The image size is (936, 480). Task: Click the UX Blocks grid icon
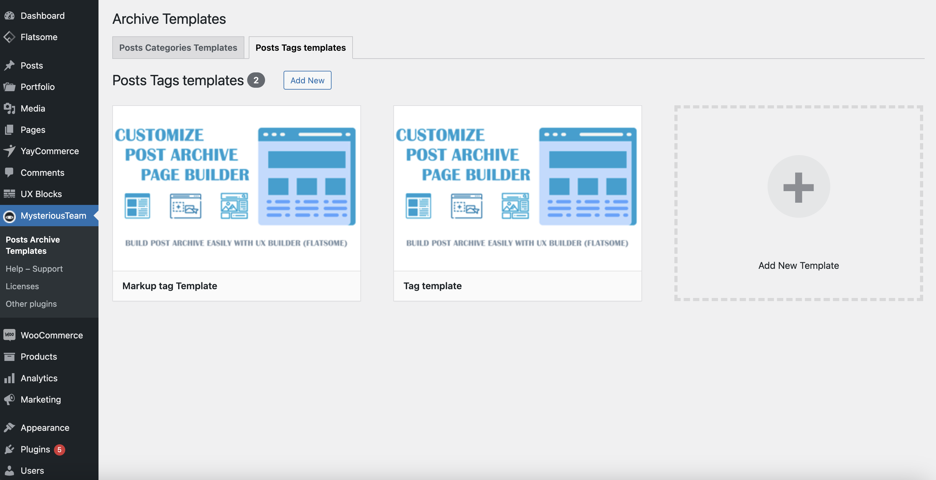[9, 194]
